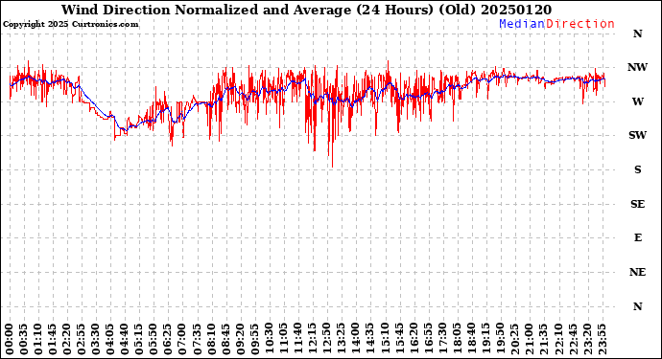Click the 18:40 time label
Screen dimensions: 662x359
click(x=471, y=339)
